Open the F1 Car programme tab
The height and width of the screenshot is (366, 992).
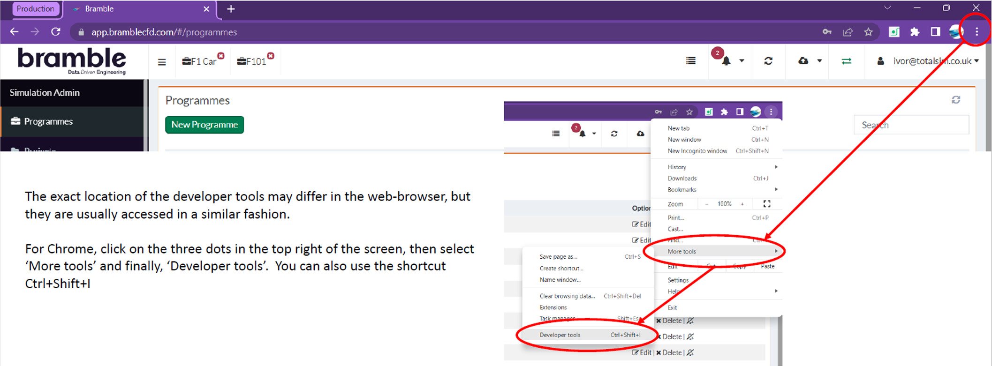coord(199,61)
